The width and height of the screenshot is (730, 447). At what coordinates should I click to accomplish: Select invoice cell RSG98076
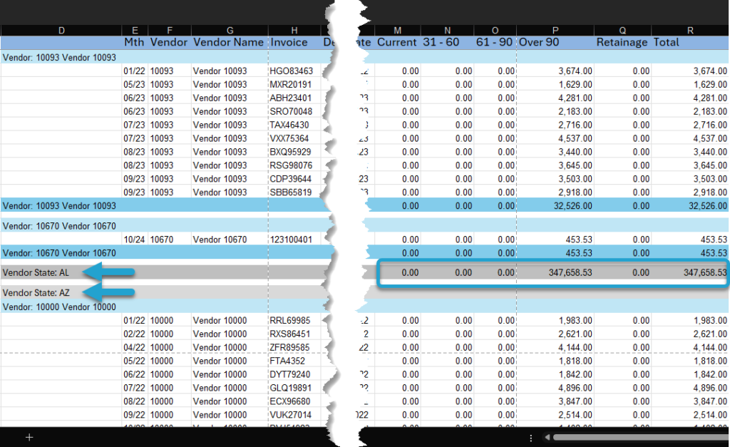(x=294, y=166)
